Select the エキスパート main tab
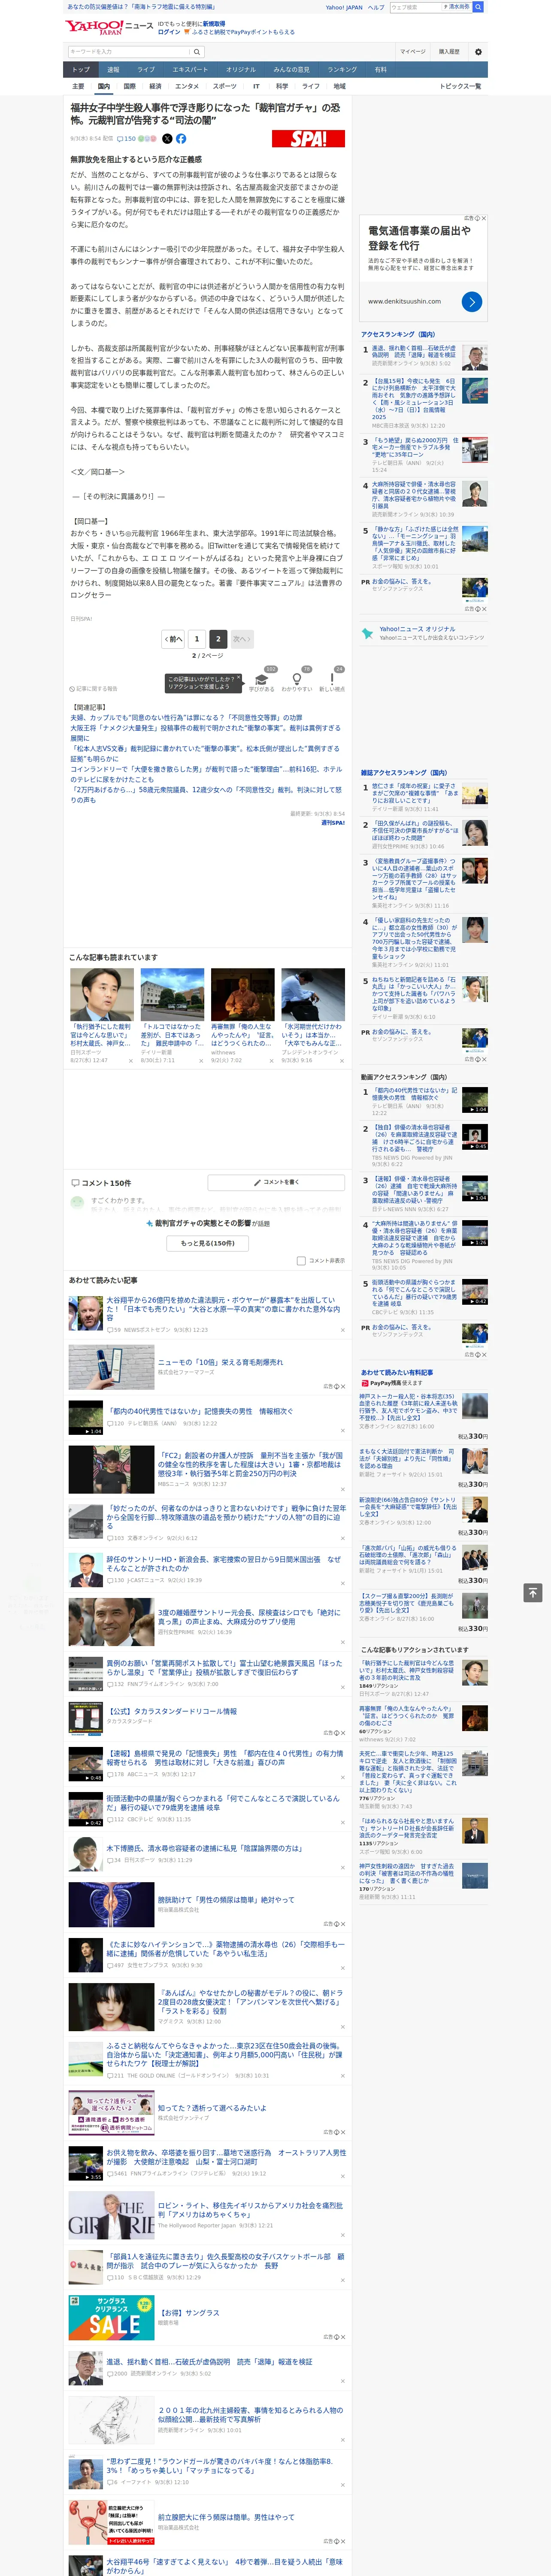 point(190,70)
